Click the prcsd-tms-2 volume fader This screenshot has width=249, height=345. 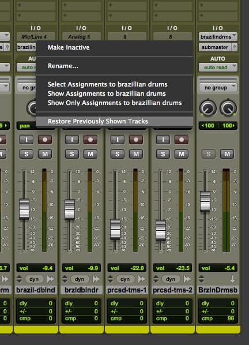click(161, 230)
